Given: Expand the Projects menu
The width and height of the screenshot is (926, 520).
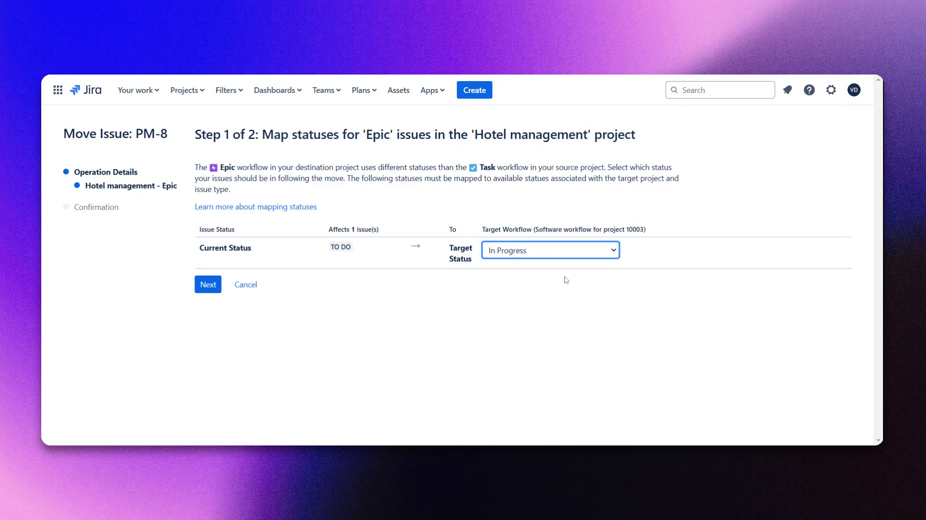Looking at the screenshot, I should point(187,90).
